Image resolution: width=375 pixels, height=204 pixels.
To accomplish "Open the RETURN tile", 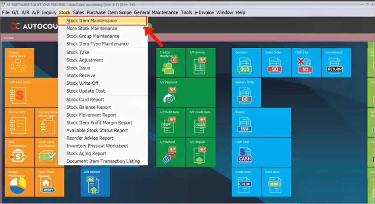I will [x=337, y=63].
